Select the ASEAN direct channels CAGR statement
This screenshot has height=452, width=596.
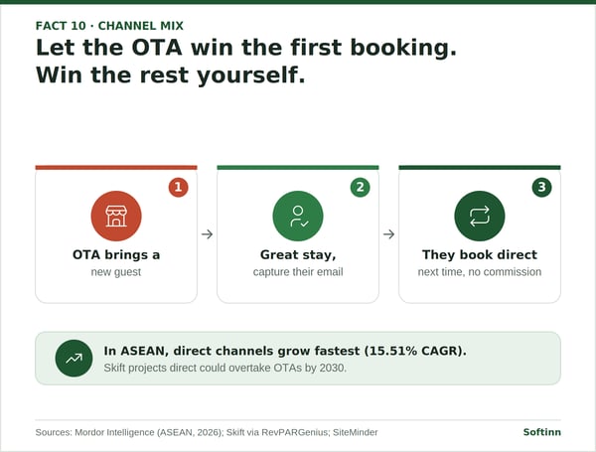[285, 351]
